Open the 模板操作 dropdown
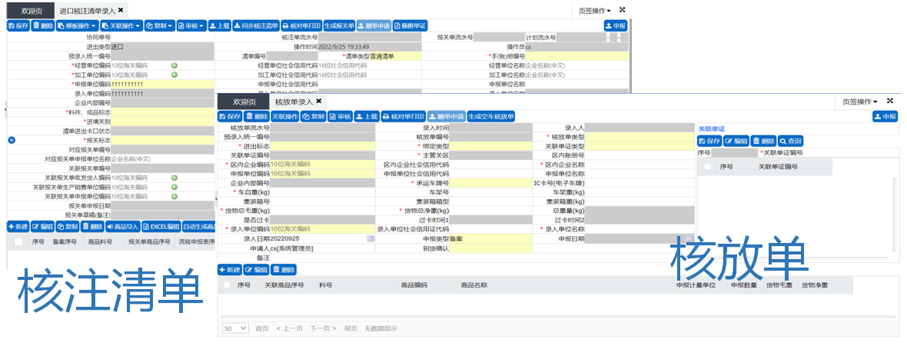Screen dimensions: 907x346 (x=77, y=25)
